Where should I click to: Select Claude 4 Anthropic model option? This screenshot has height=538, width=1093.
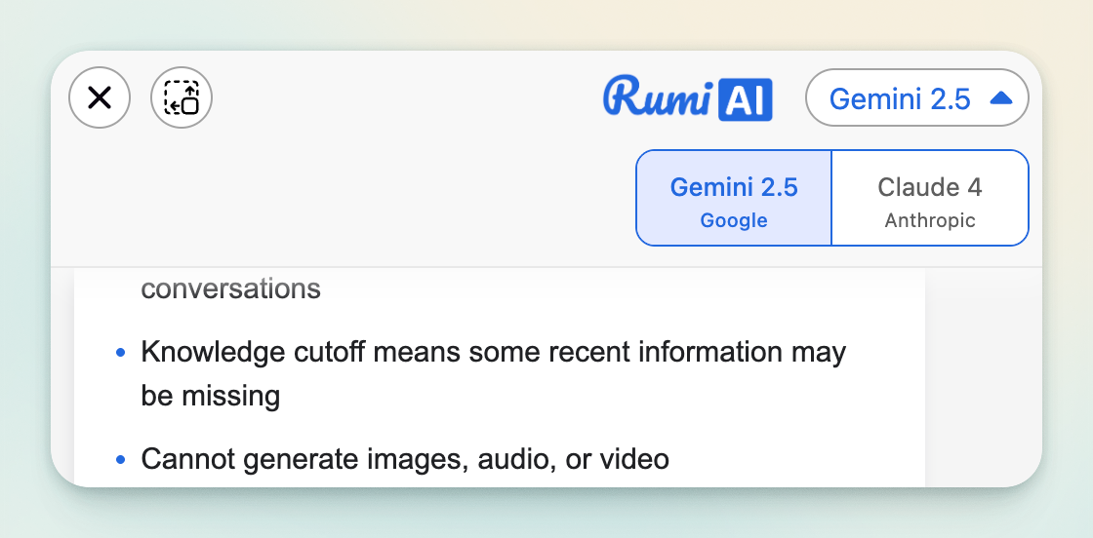click(x=930, y=198)
